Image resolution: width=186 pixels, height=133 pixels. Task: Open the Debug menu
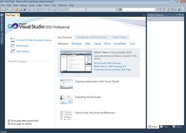coord(23,5)
